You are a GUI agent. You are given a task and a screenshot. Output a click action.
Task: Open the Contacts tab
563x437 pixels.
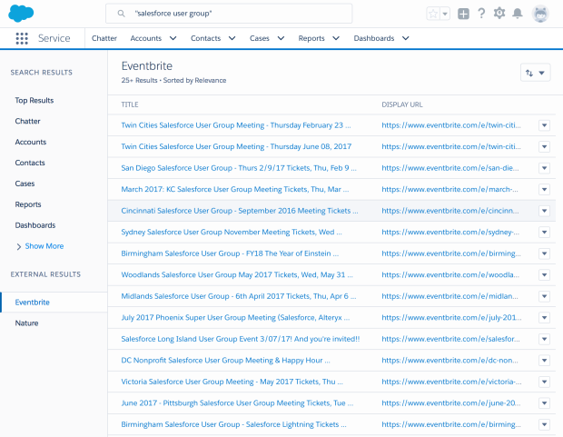pyautogui.click(x=205, y=38)
